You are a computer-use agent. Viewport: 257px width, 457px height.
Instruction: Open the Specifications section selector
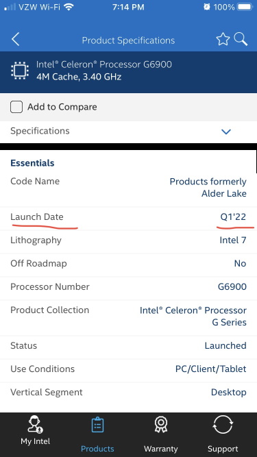(x=129, y=131)
